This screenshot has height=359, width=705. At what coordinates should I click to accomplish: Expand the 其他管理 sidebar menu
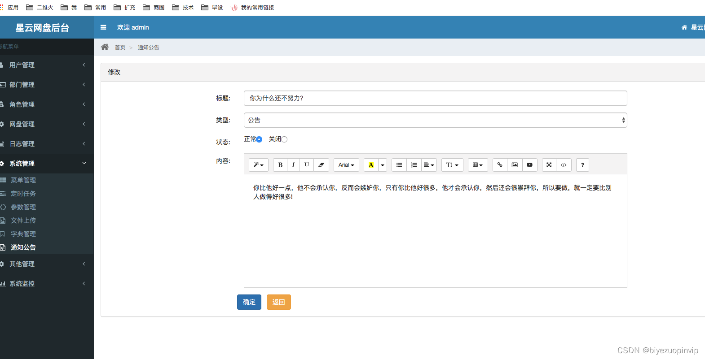(47, 264)
